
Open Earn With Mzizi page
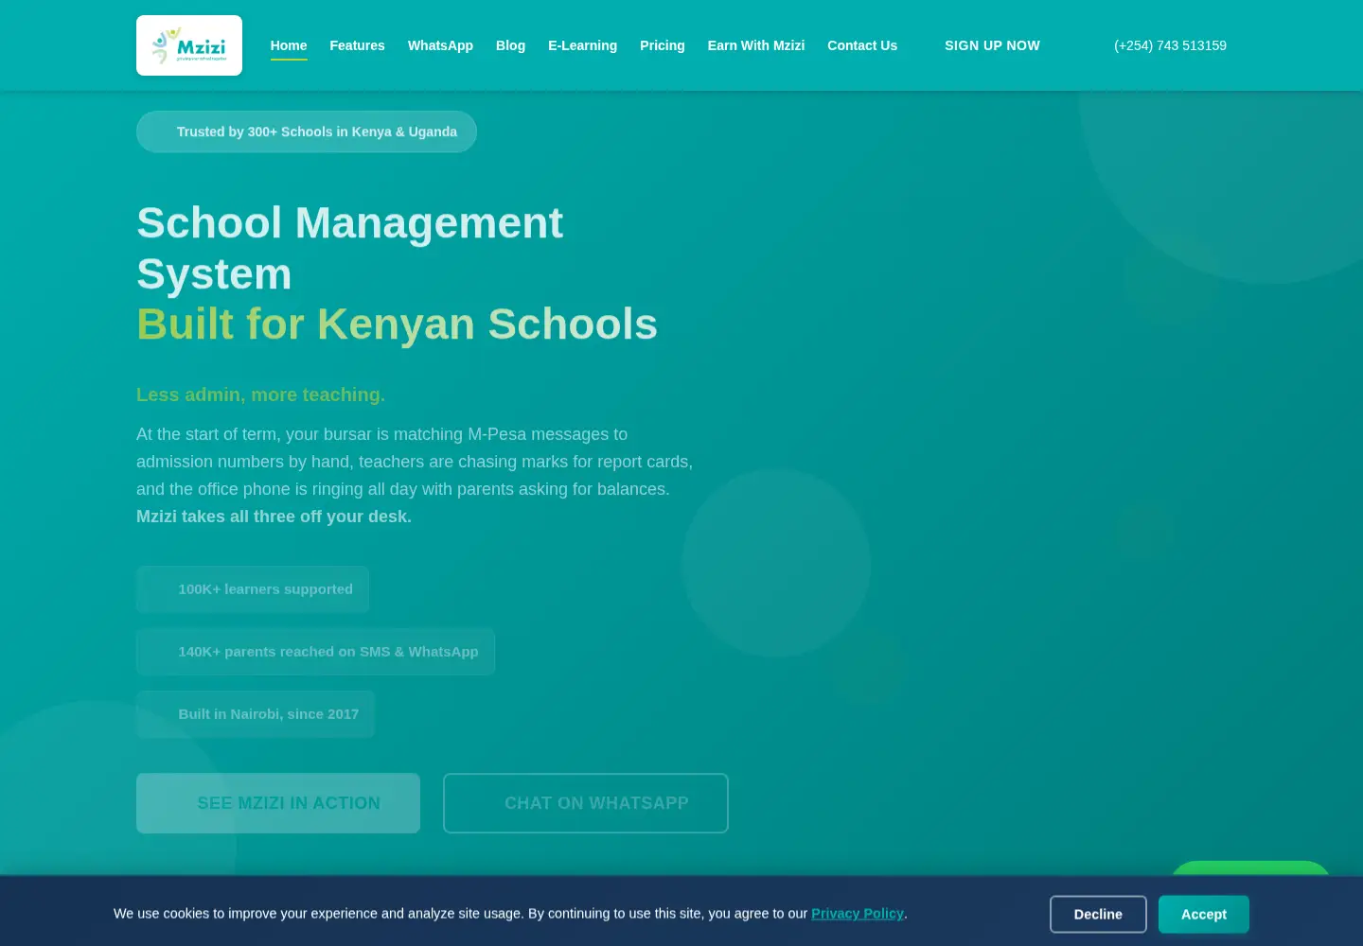click(x=756, y=45)
